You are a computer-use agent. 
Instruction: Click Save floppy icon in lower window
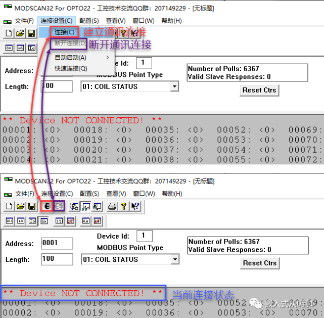tap(32, 206)
